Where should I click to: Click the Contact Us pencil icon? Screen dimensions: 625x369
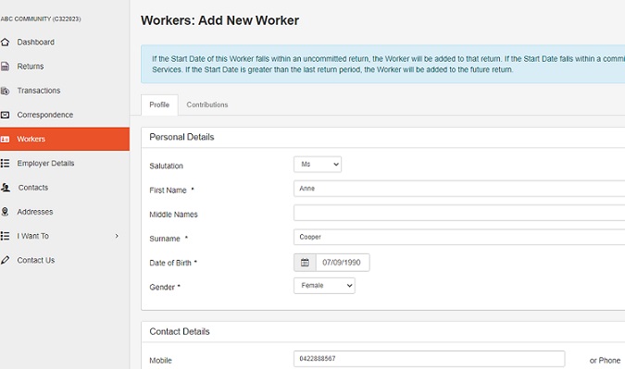[x=5, y=260]
